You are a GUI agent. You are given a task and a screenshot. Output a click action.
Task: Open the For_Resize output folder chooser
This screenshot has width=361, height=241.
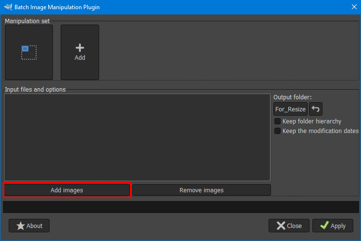[x=290, y=109]
